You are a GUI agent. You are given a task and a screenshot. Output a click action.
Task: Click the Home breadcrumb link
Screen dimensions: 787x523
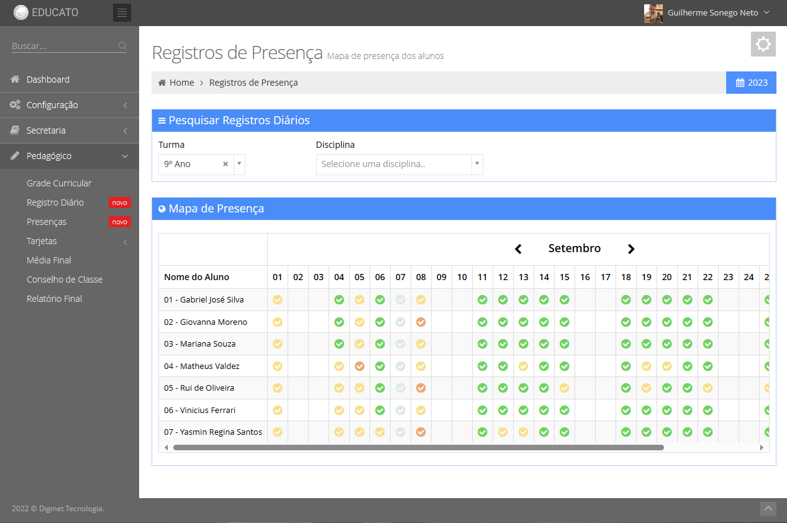click(x=181, y=83)
